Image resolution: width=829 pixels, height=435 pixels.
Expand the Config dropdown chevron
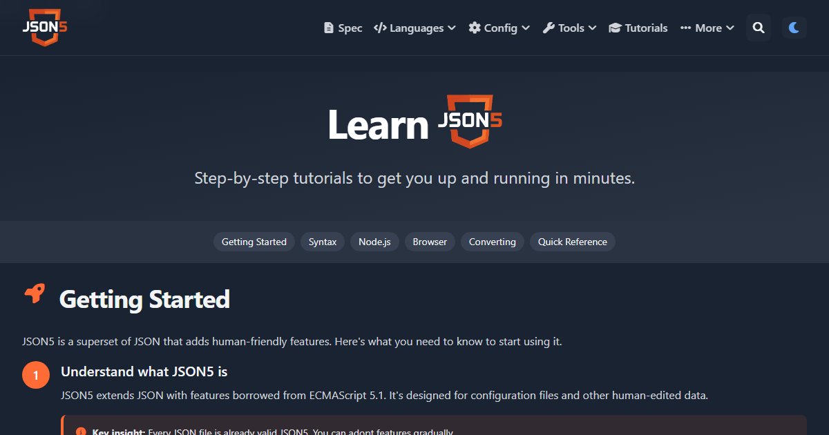(x=526, y=28)
